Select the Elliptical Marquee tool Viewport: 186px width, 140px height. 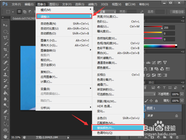5,31
